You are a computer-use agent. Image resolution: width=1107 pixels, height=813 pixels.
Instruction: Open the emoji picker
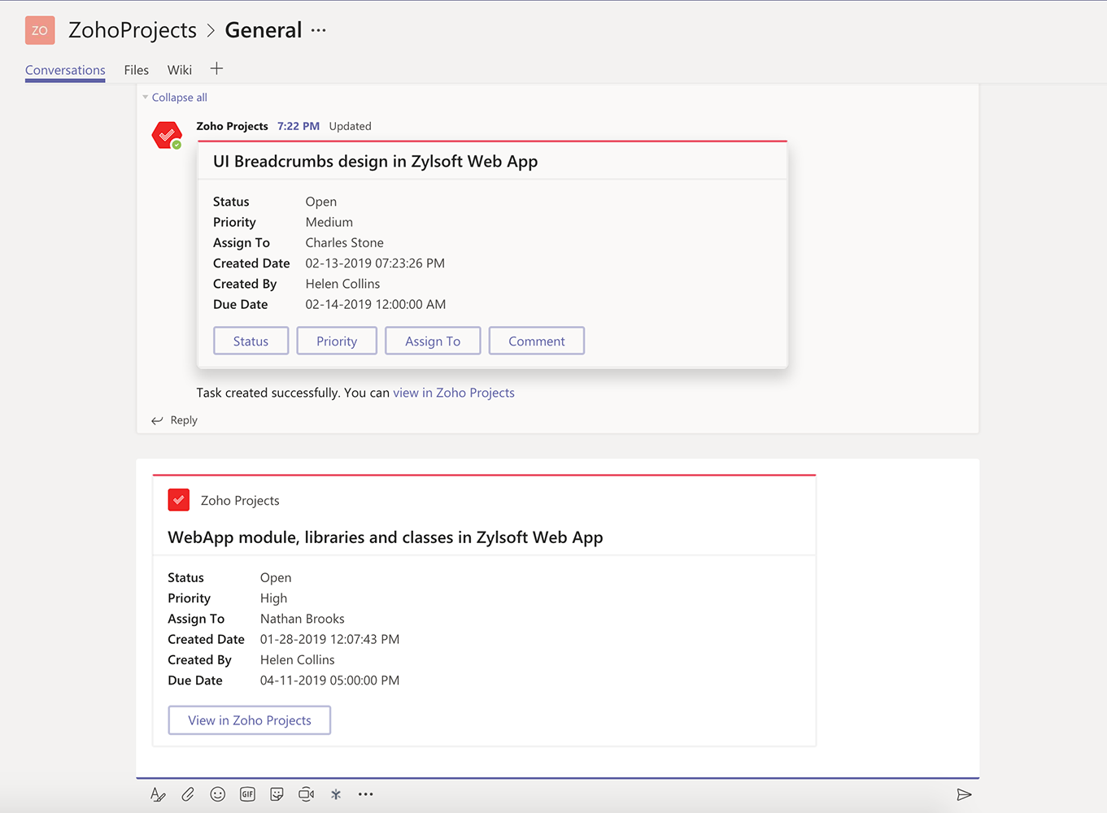coord(217,794)
